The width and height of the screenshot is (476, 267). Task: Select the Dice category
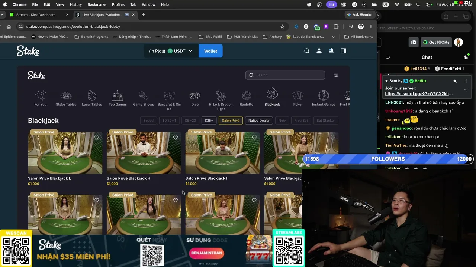point(195,98)
